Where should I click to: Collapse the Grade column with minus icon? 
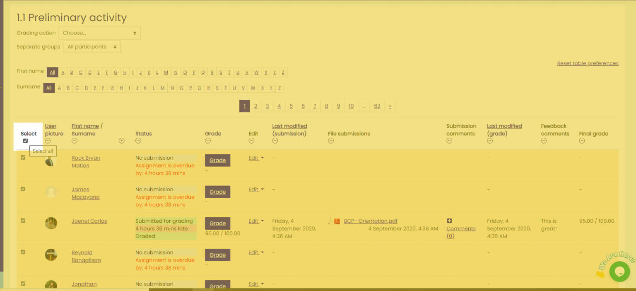tap(208, 141)
